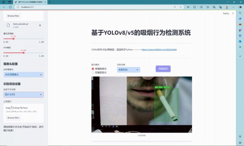Add page to favorites with star icon
This screenshot has width=244, height=146.
pyautogui.click(x=181, y=7)
